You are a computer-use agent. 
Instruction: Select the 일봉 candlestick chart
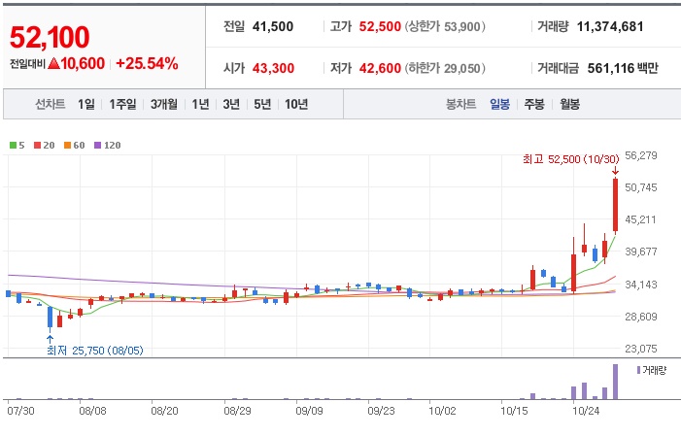click(x=499, y=104)
